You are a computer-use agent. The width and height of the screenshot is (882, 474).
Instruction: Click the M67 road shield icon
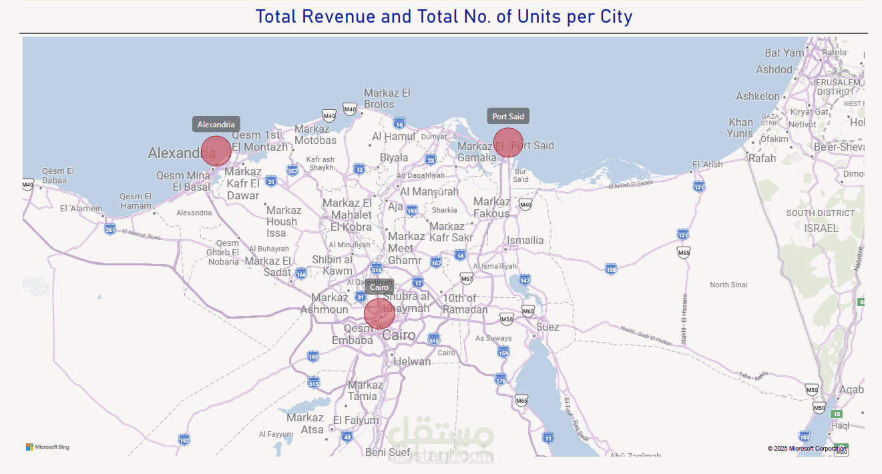tap(466, 278)
